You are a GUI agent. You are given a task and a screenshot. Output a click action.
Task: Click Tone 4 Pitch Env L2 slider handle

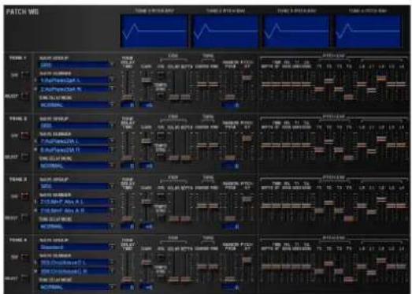(x=381, y=260)
